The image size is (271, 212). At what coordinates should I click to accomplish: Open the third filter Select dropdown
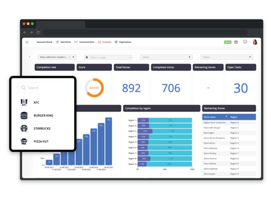(166, 57)
